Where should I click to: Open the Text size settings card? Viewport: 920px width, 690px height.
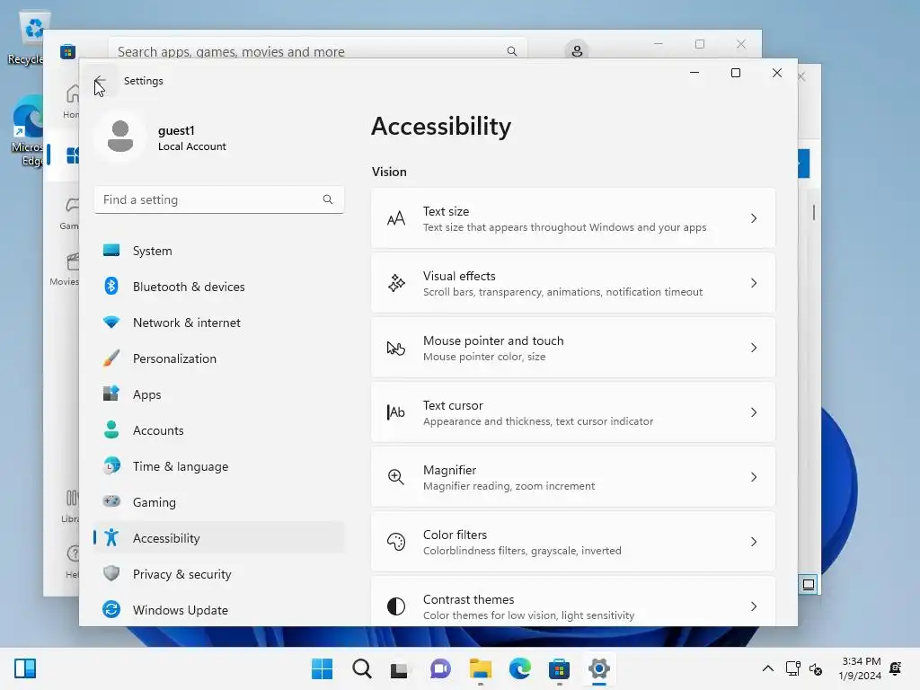pos(573,218)
